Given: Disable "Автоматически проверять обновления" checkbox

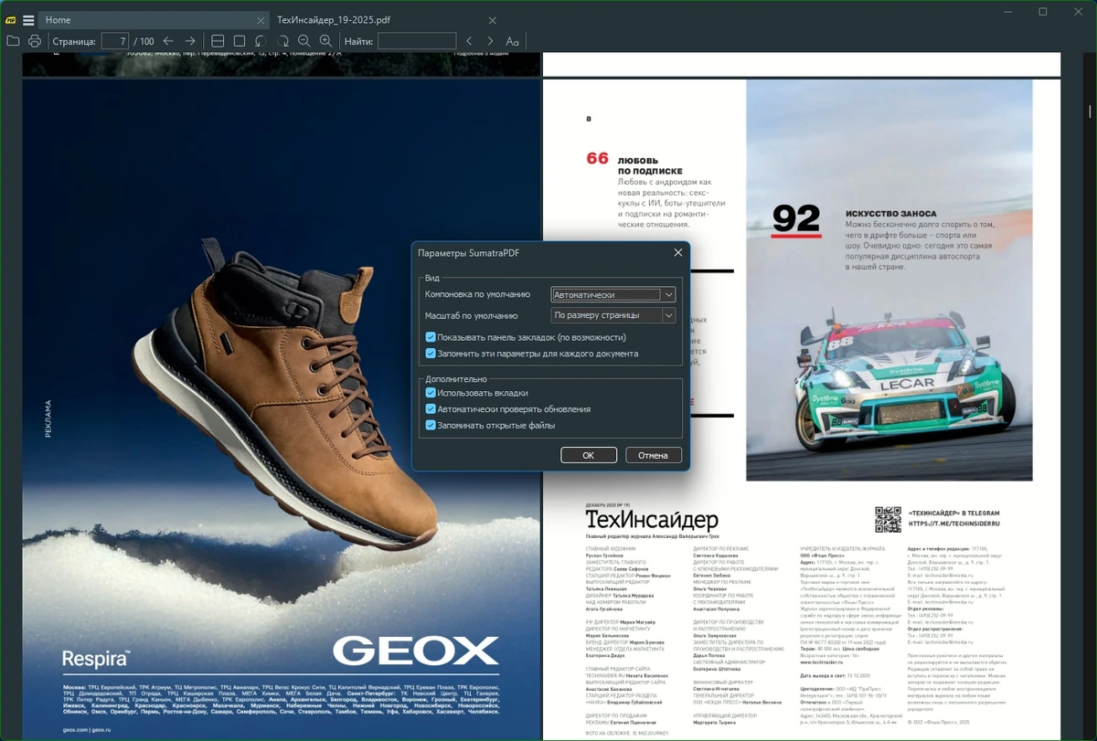Looking at the screenshot, I should [431, 409].
